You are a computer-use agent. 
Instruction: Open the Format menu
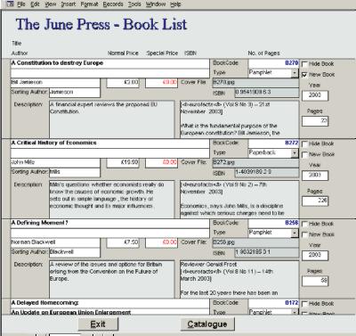(89, 4)
